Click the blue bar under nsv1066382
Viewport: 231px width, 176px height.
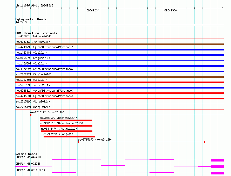click(119, 66)
